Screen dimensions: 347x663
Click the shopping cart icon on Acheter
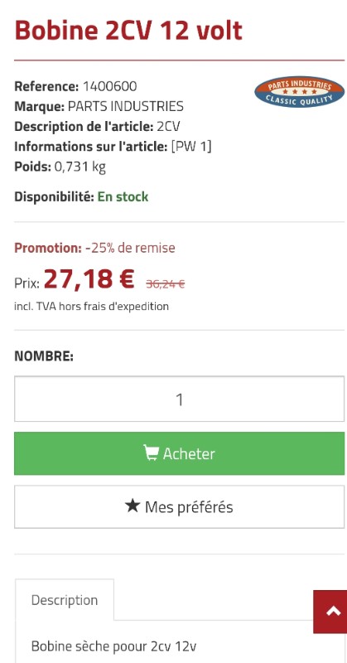(x=151, y=452)
